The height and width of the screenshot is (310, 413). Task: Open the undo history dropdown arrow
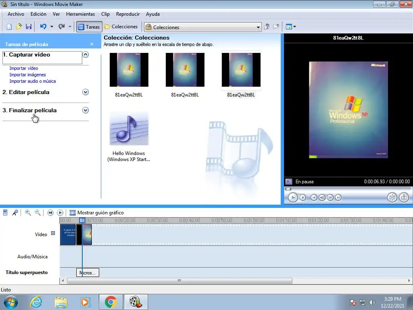pos(52,27)
